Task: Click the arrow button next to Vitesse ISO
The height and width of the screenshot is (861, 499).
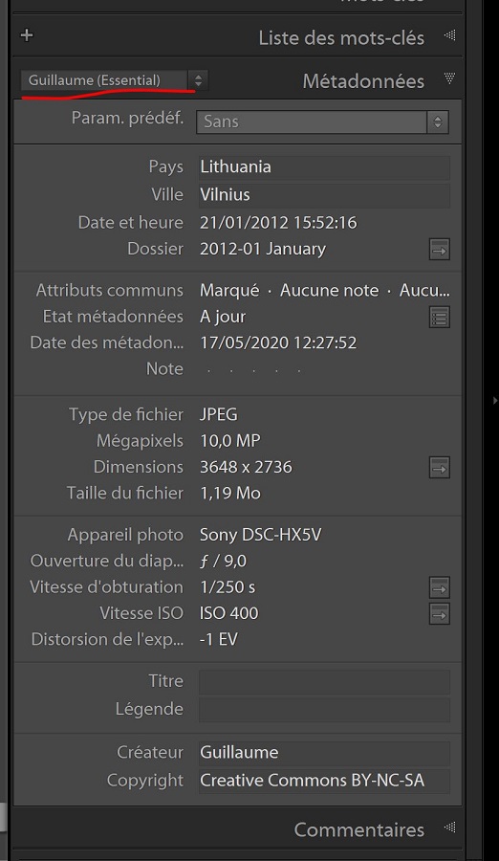Action: coord(439,613)
